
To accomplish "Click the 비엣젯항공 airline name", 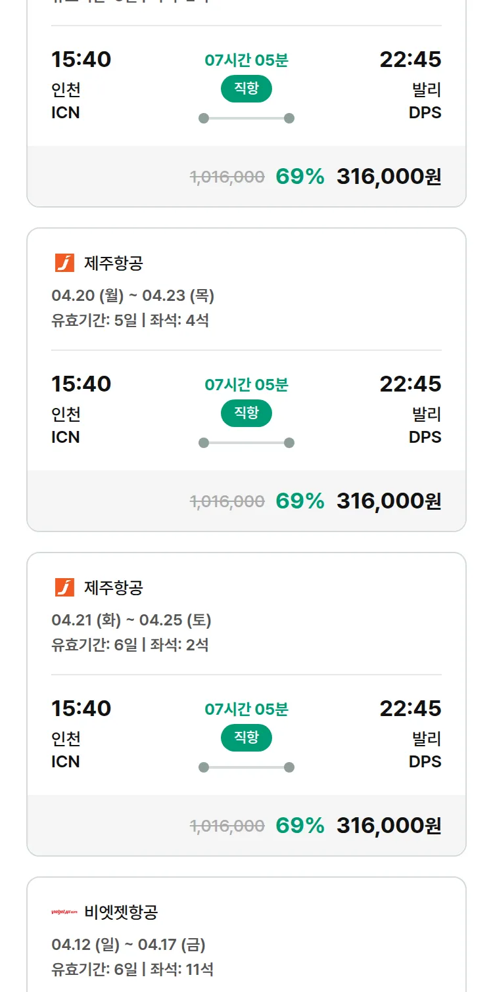I will 121,912.
